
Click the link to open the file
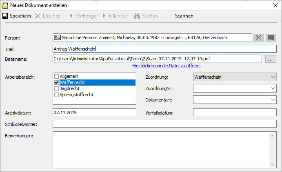pos(167,66)
